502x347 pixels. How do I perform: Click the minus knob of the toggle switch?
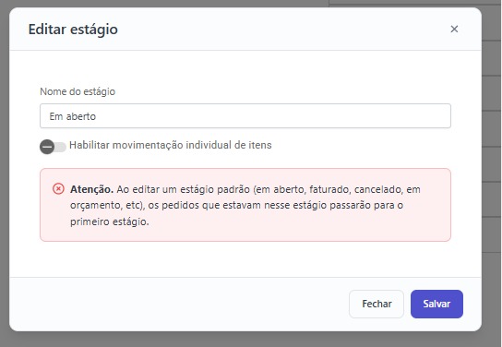[47, 147]
